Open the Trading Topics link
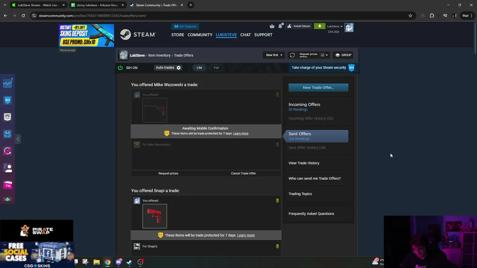 (x=300, y=194)
